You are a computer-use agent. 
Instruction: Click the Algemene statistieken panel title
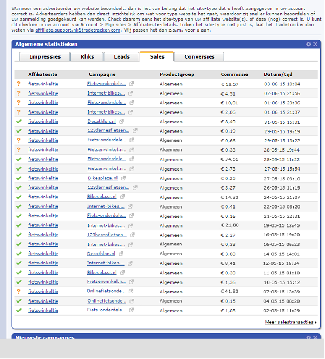click(x=47, y=44)
